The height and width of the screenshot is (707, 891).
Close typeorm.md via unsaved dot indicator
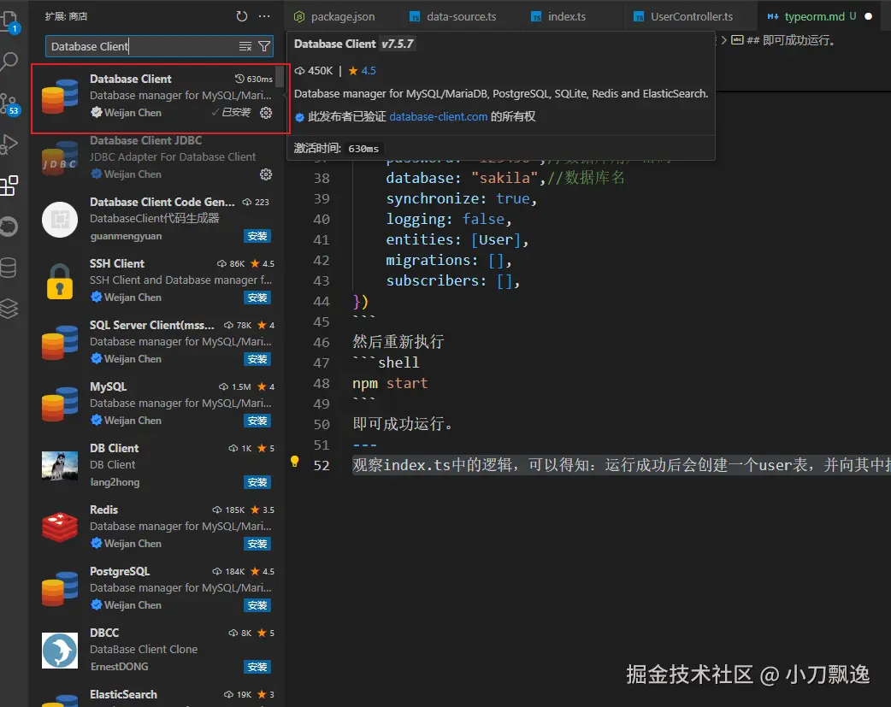(868, 16)
